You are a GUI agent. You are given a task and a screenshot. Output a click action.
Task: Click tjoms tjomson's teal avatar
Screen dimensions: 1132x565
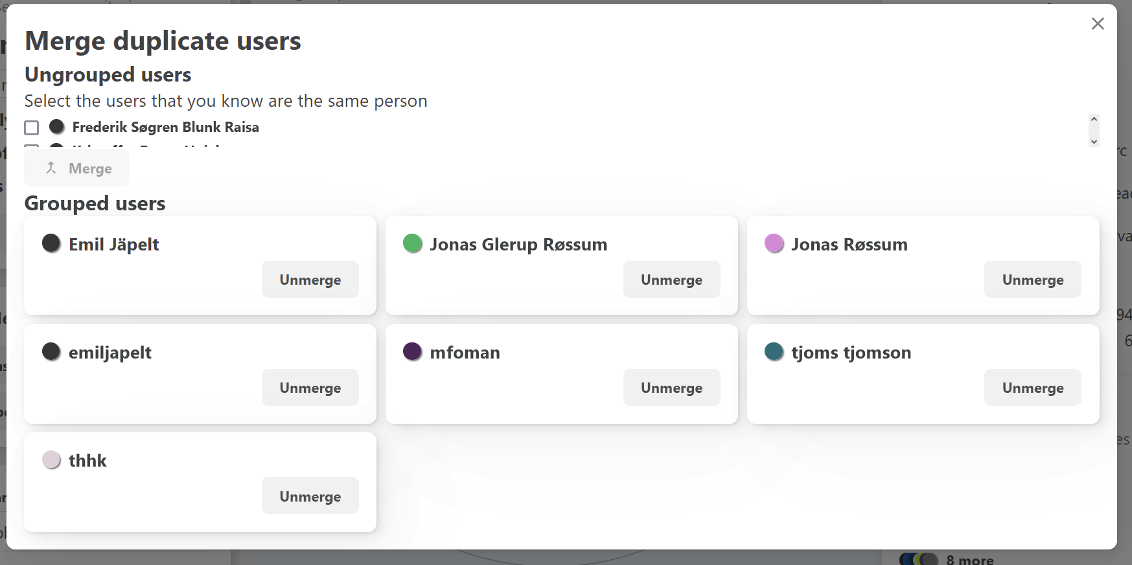774,352
